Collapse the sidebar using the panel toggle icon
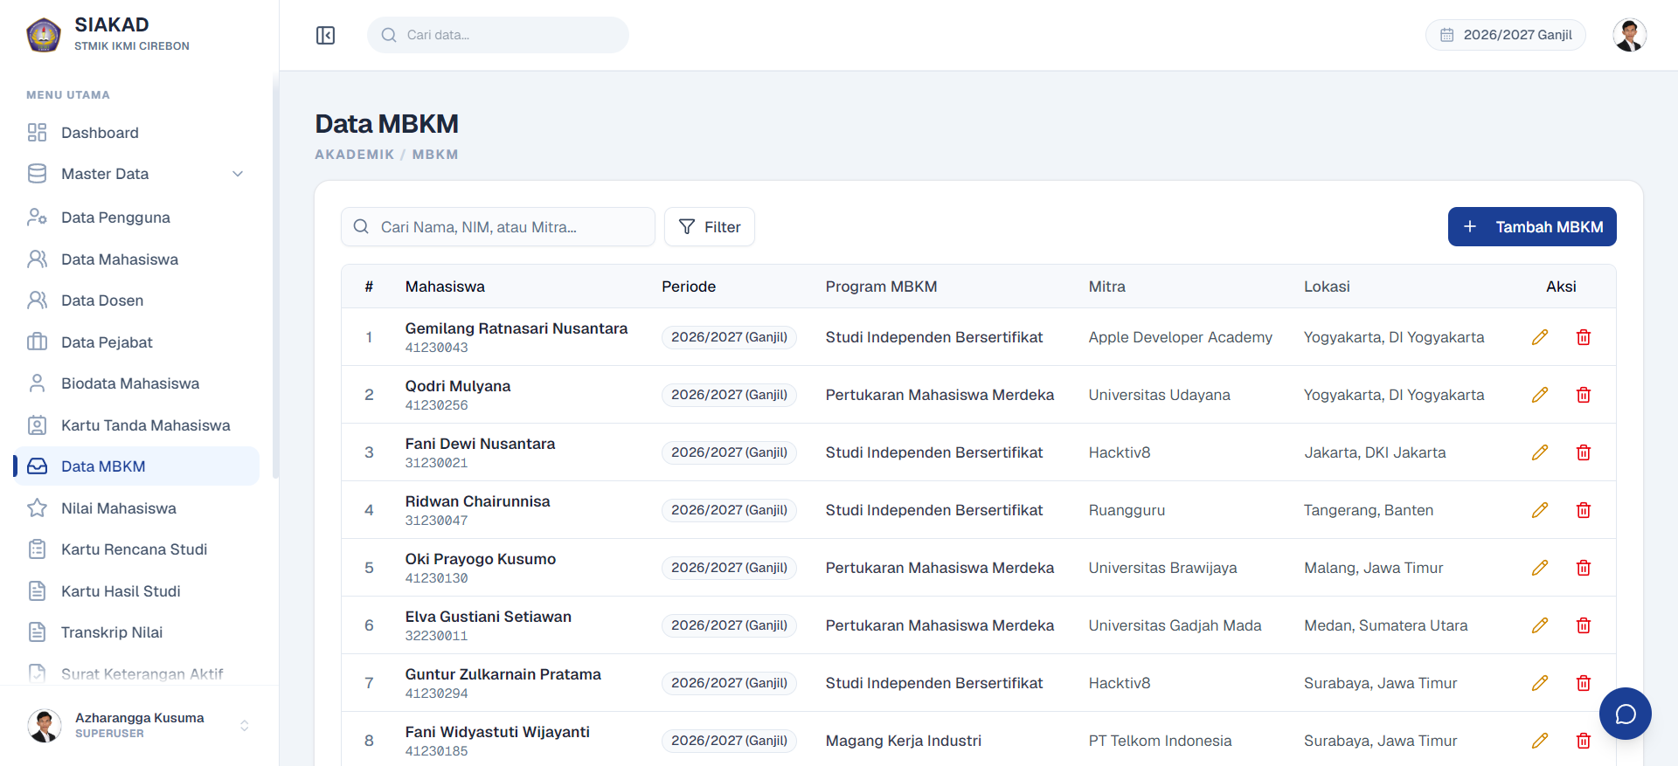The image size is (1678, 766). [x=325, y=35]
